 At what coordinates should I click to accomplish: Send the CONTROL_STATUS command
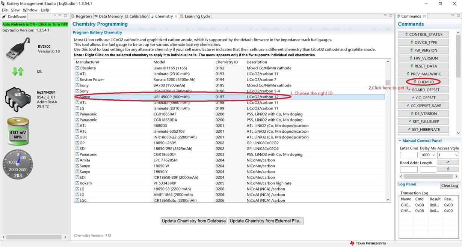[x=423, y=34]
